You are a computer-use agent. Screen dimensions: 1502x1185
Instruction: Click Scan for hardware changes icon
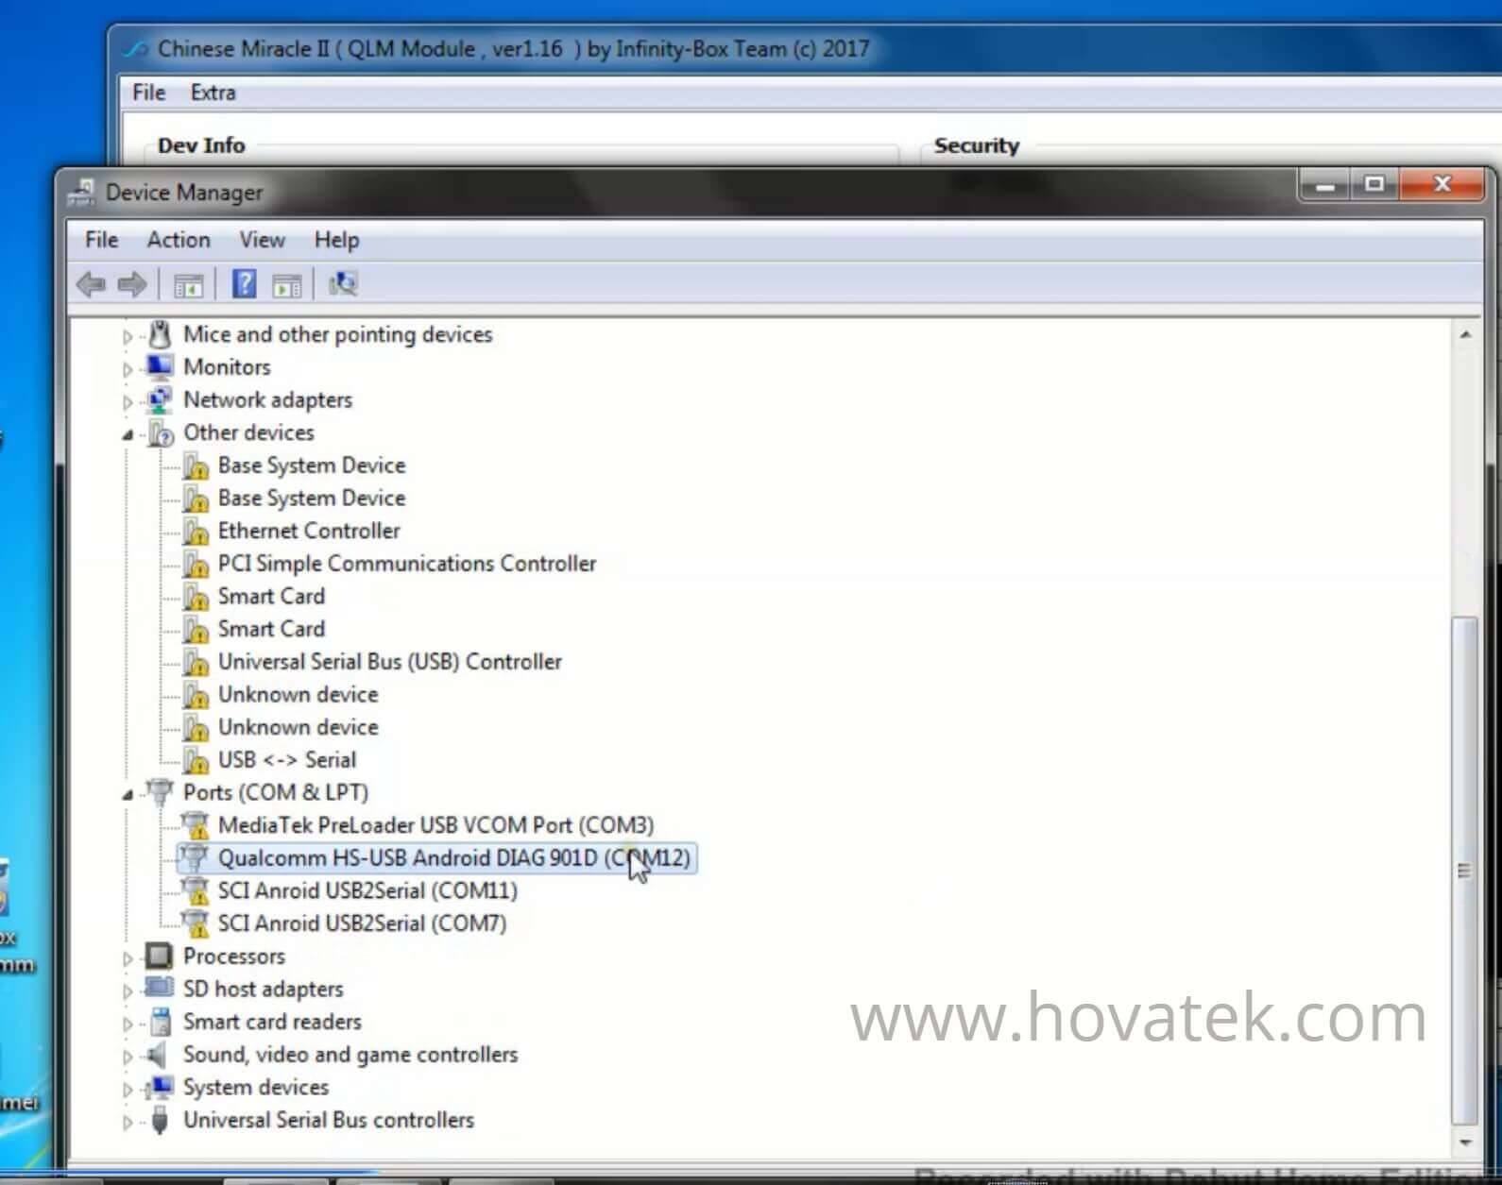click(x=342, y=284)
